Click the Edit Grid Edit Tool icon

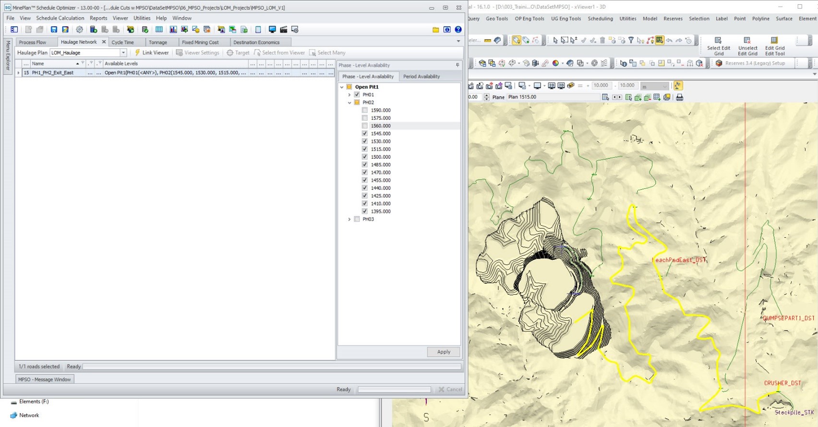click(x=774, y=40)
